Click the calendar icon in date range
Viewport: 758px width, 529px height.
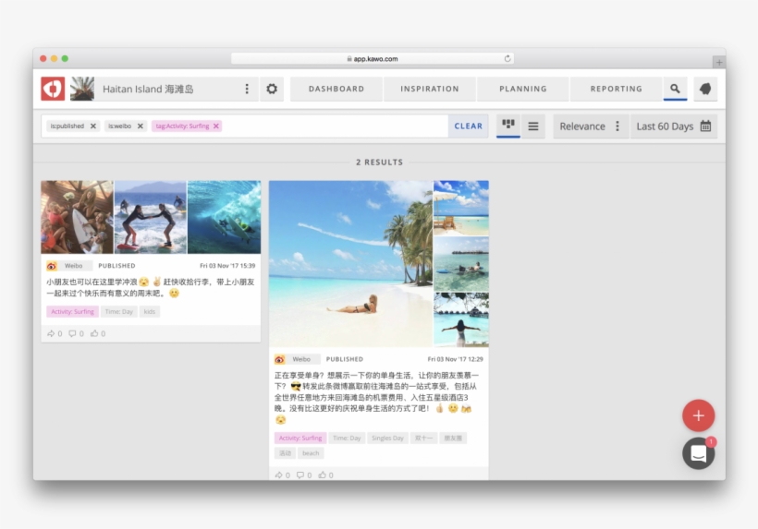(706, 126)
